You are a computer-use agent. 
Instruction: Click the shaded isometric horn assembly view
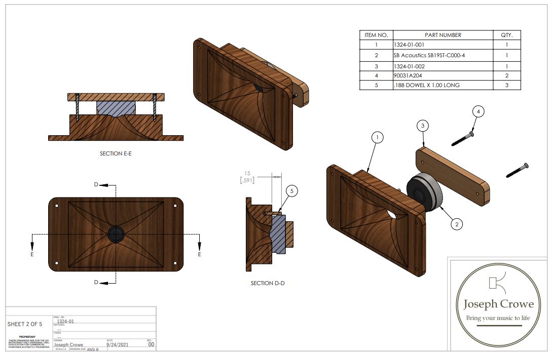(243, 94)
